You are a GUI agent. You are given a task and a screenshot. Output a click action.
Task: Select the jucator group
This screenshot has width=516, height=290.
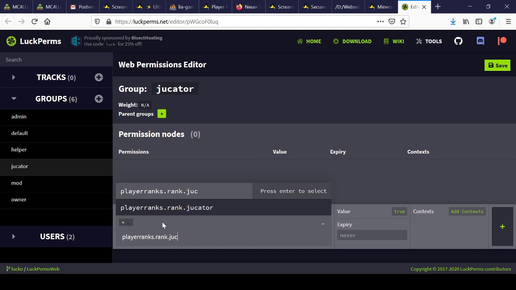point(56,166)
